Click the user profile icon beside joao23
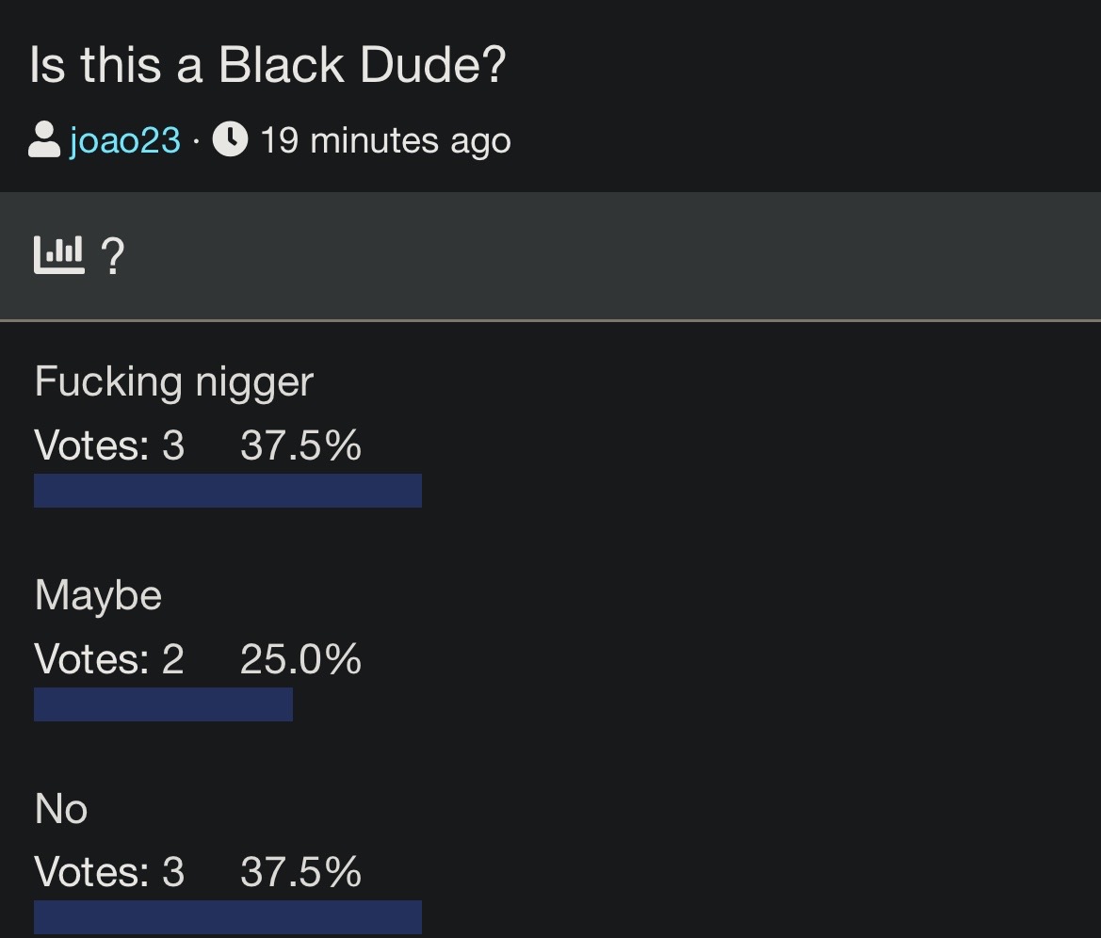The width and height of the screenshot is (1101, 938). 44,141
